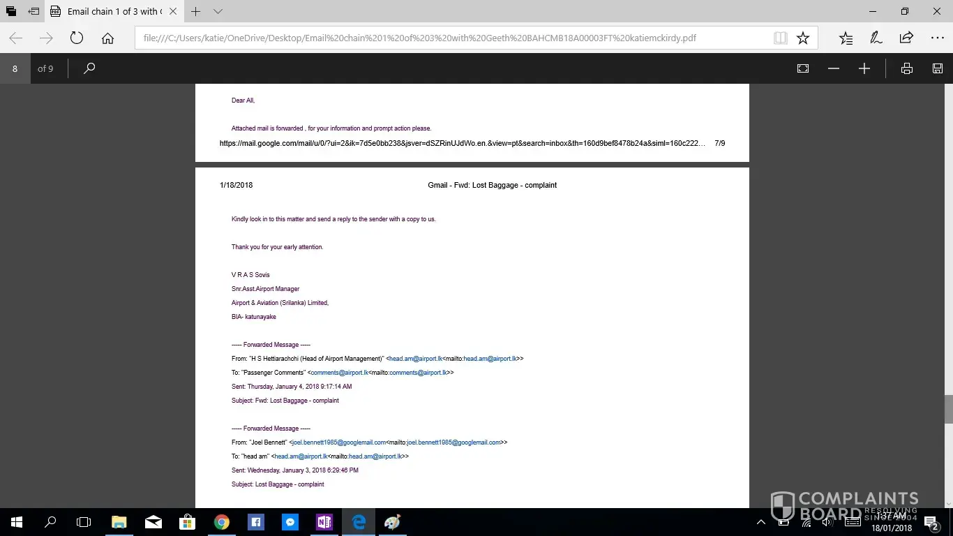Open Microsoft Store from taskbar
Viewport: 953px width, 536px height.
[188, 522]
